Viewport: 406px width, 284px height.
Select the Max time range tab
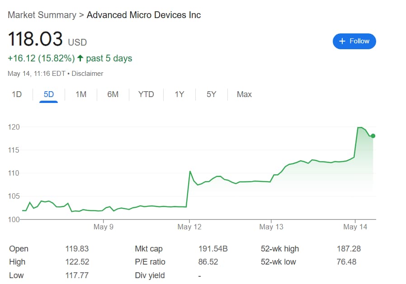tap(244, 94)
